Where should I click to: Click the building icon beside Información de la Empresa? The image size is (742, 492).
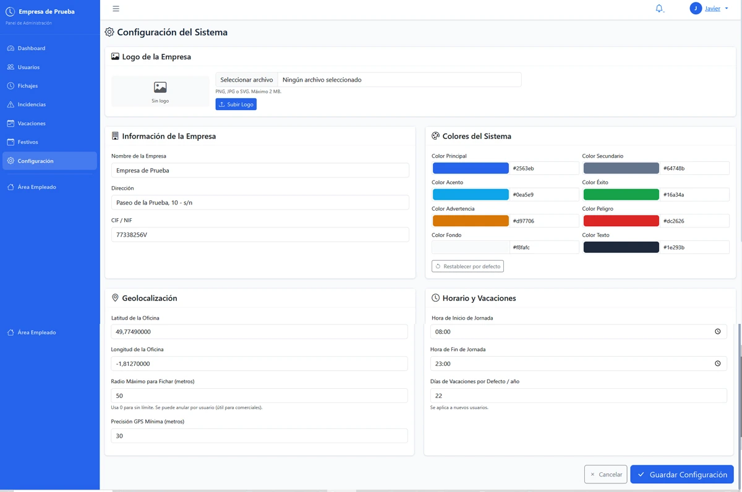115,136
